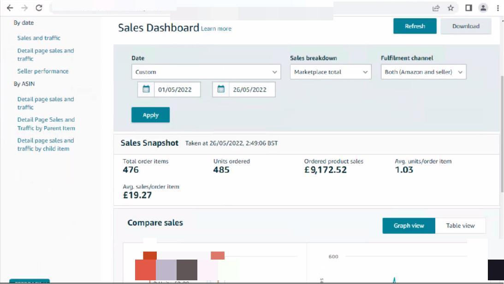
Task: Expand the Date range dropdown set to Custom
Action: (x=206, y=72)
